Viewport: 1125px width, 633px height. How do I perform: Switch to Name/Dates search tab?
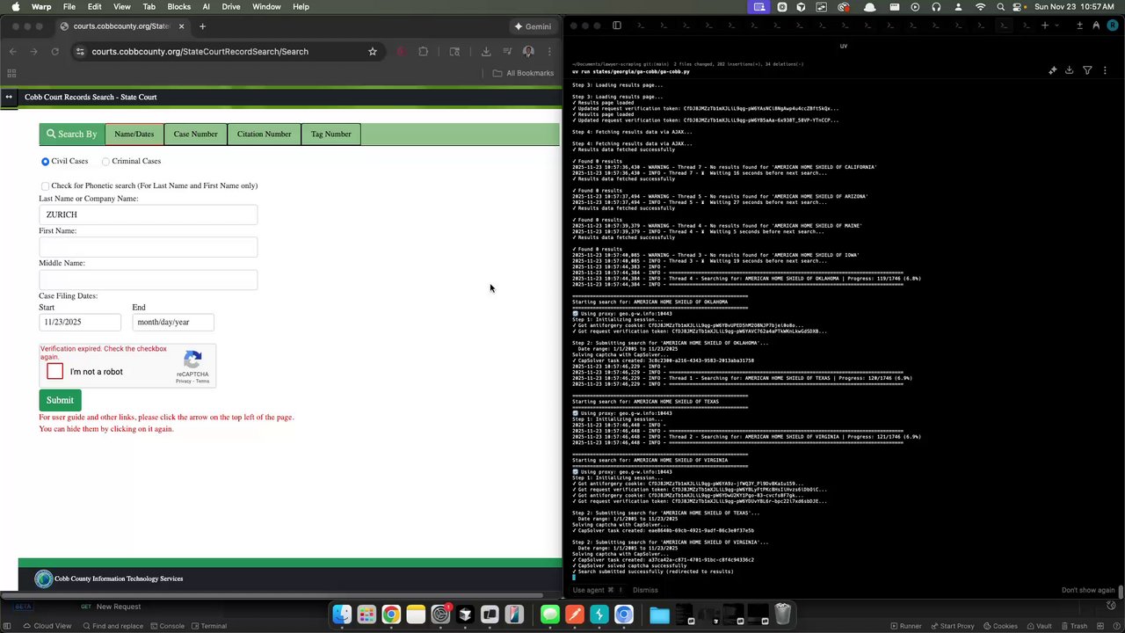[x=134, y=135]
